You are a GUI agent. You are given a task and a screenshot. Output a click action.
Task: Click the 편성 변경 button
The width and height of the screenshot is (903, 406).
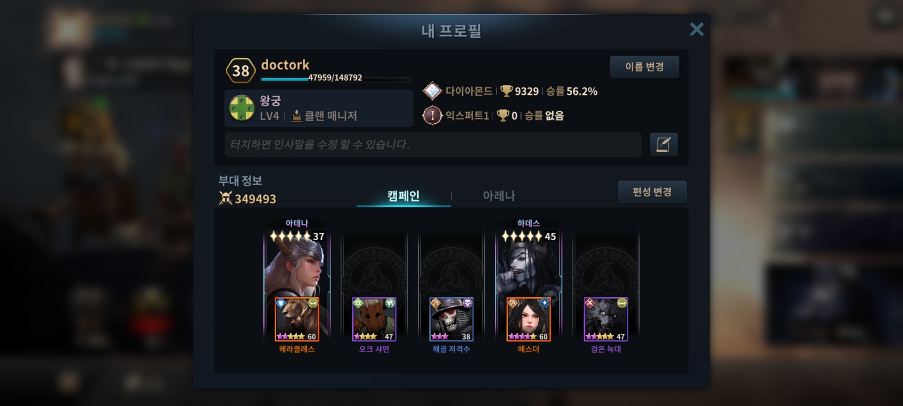tap(652, 192)
